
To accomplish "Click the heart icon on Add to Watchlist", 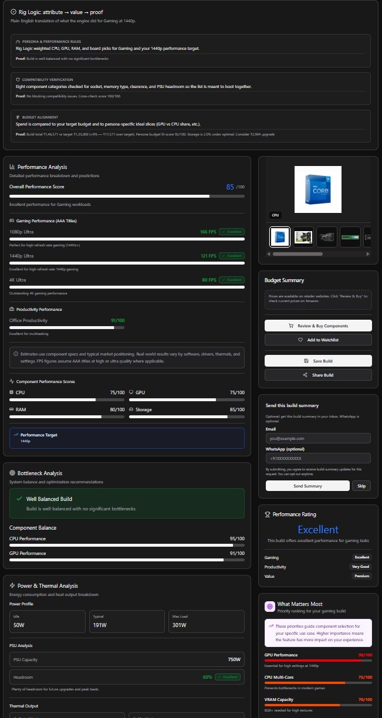I will point(300,340).
